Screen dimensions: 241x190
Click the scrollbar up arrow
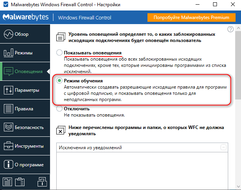click(x=238, y=28)
